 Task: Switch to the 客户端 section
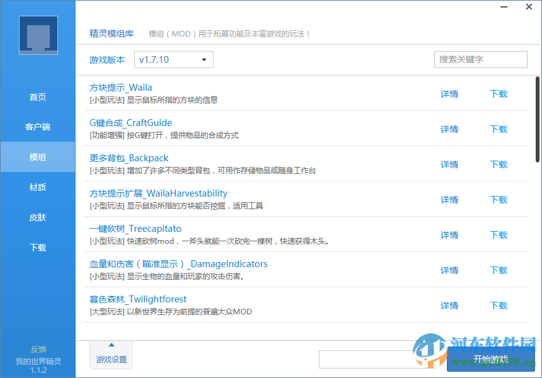point(38,127)
